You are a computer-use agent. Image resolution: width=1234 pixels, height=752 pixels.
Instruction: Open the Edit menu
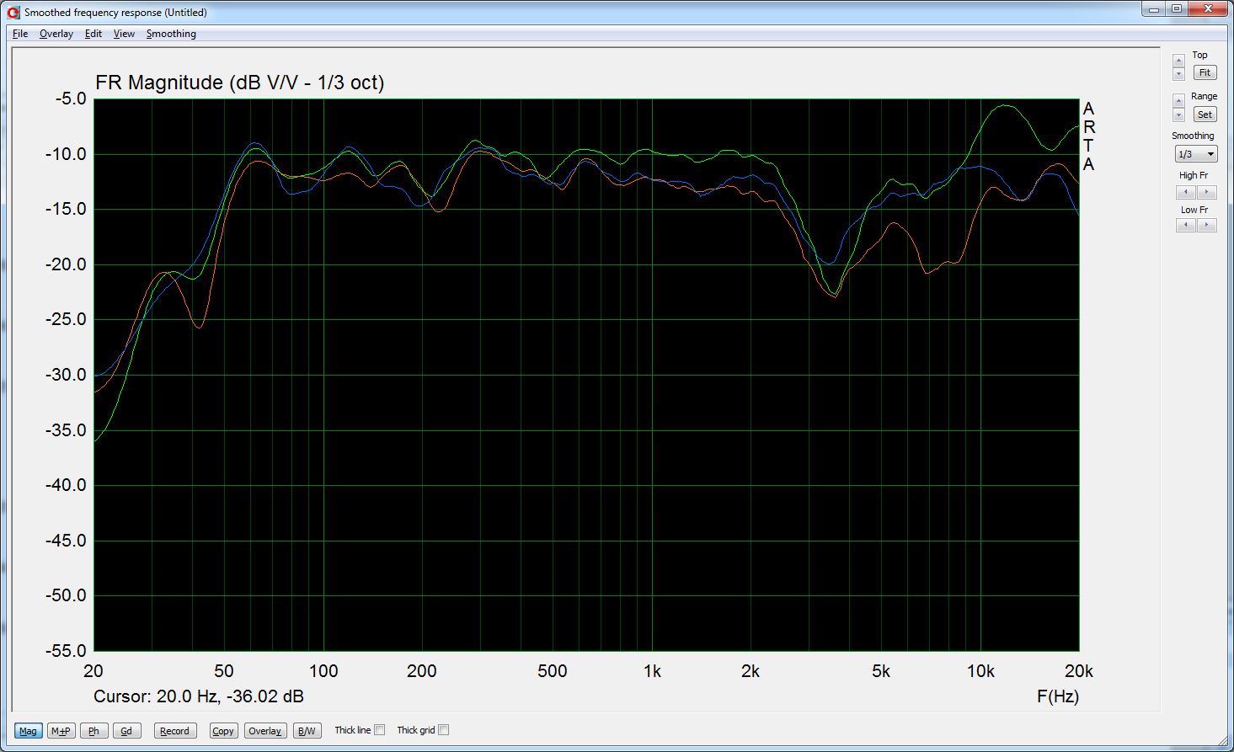point(93,34)
